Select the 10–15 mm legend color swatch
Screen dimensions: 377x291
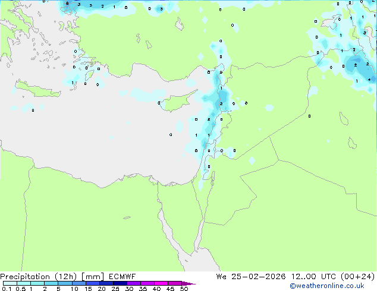[78, 283]
